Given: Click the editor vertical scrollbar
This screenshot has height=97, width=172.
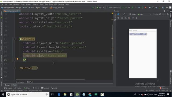Looking at the screenshot, I should [113, 44].
